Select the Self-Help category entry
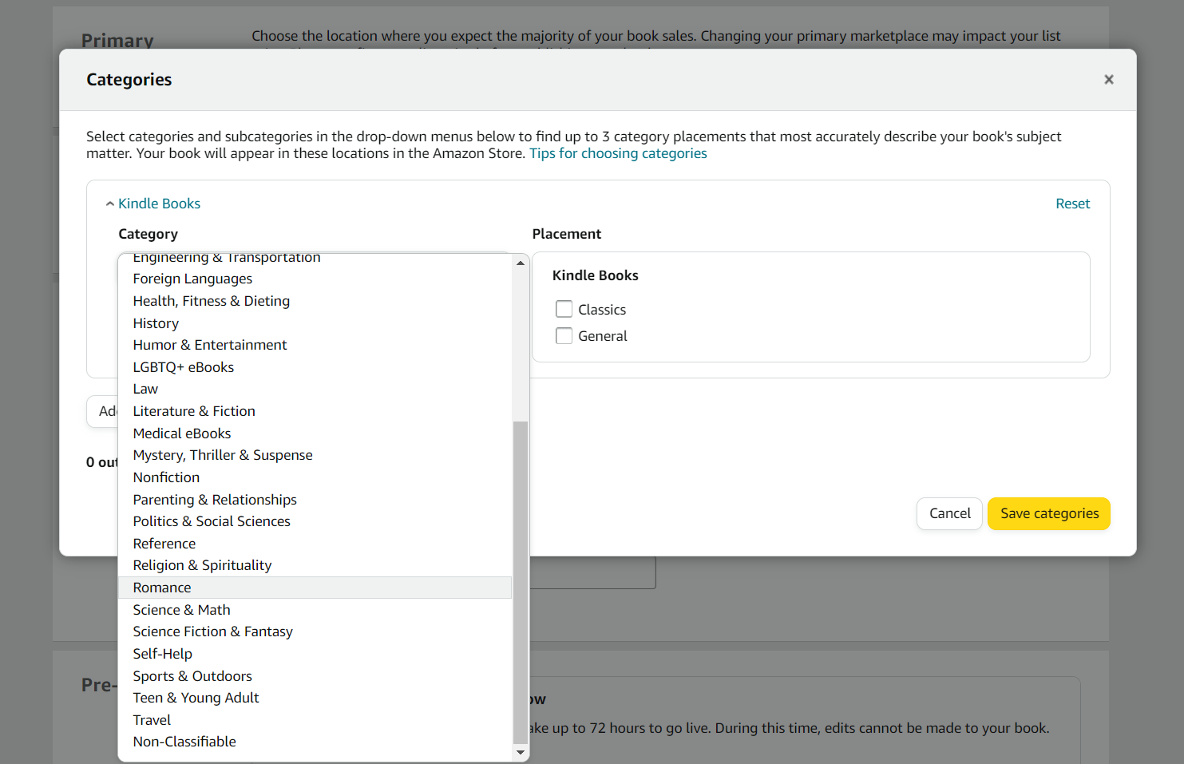Screen dimensions: 1184x764 [x=162, y=654]
